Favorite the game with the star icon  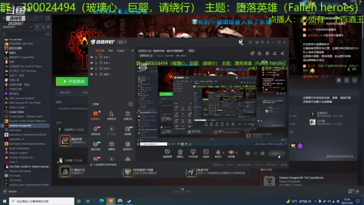(x=355, y=80)
